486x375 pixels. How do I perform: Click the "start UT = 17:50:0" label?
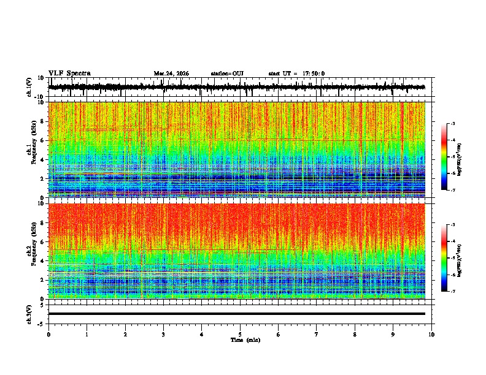[x=296, y=74]
